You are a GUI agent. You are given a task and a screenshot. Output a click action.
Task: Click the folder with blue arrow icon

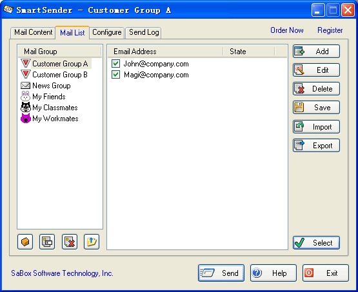(x=92, y=242)
